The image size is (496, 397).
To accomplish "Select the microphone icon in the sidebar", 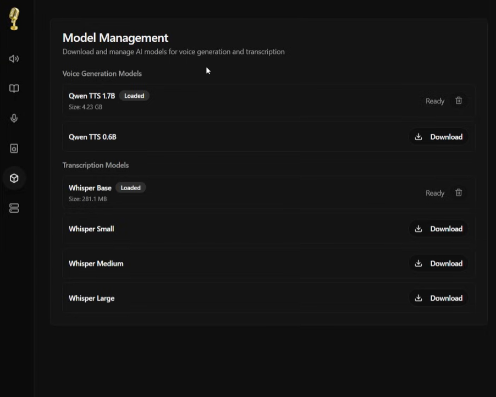I will 14,118.
